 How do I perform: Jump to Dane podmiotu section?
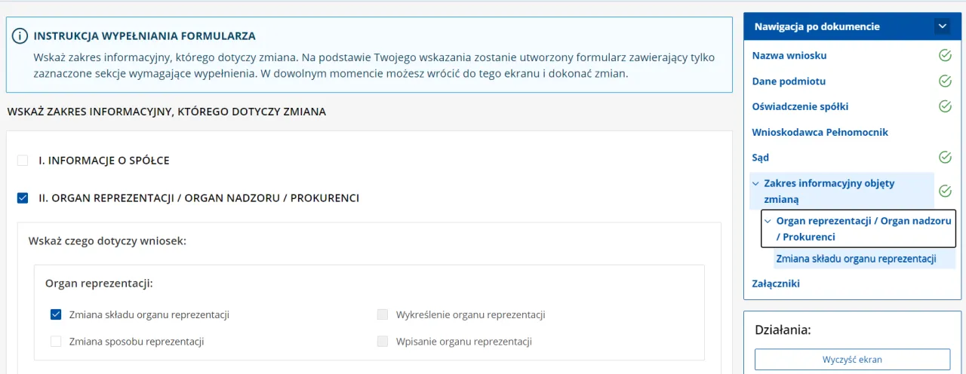(789, 81)
